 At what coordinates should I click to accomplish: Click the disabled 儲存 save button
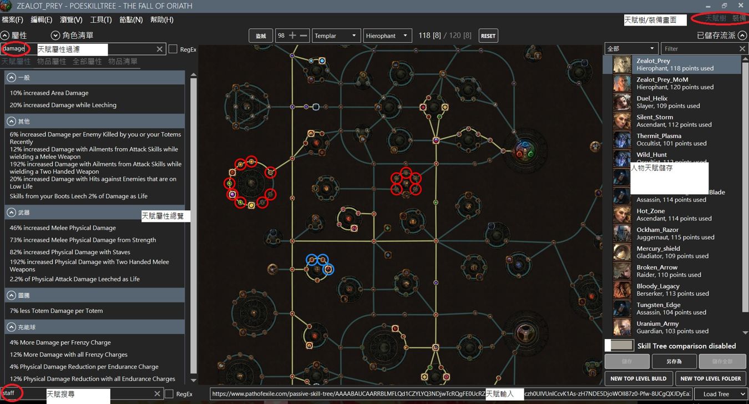point(627,361)
